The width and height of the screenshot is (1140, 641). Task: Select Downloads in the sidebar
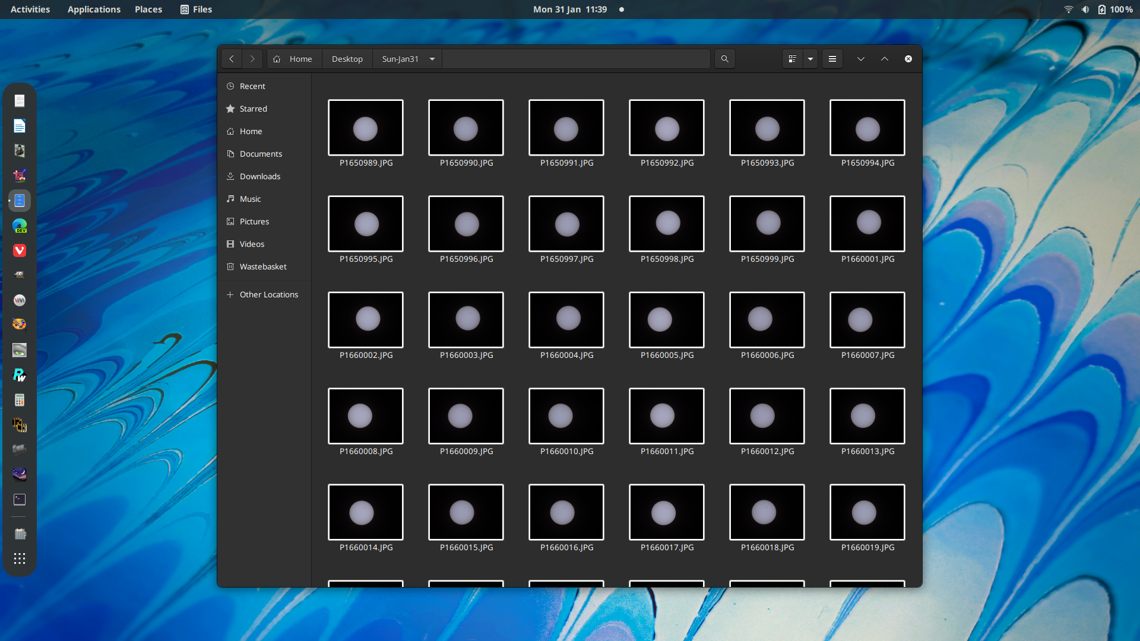click(259, 176)
